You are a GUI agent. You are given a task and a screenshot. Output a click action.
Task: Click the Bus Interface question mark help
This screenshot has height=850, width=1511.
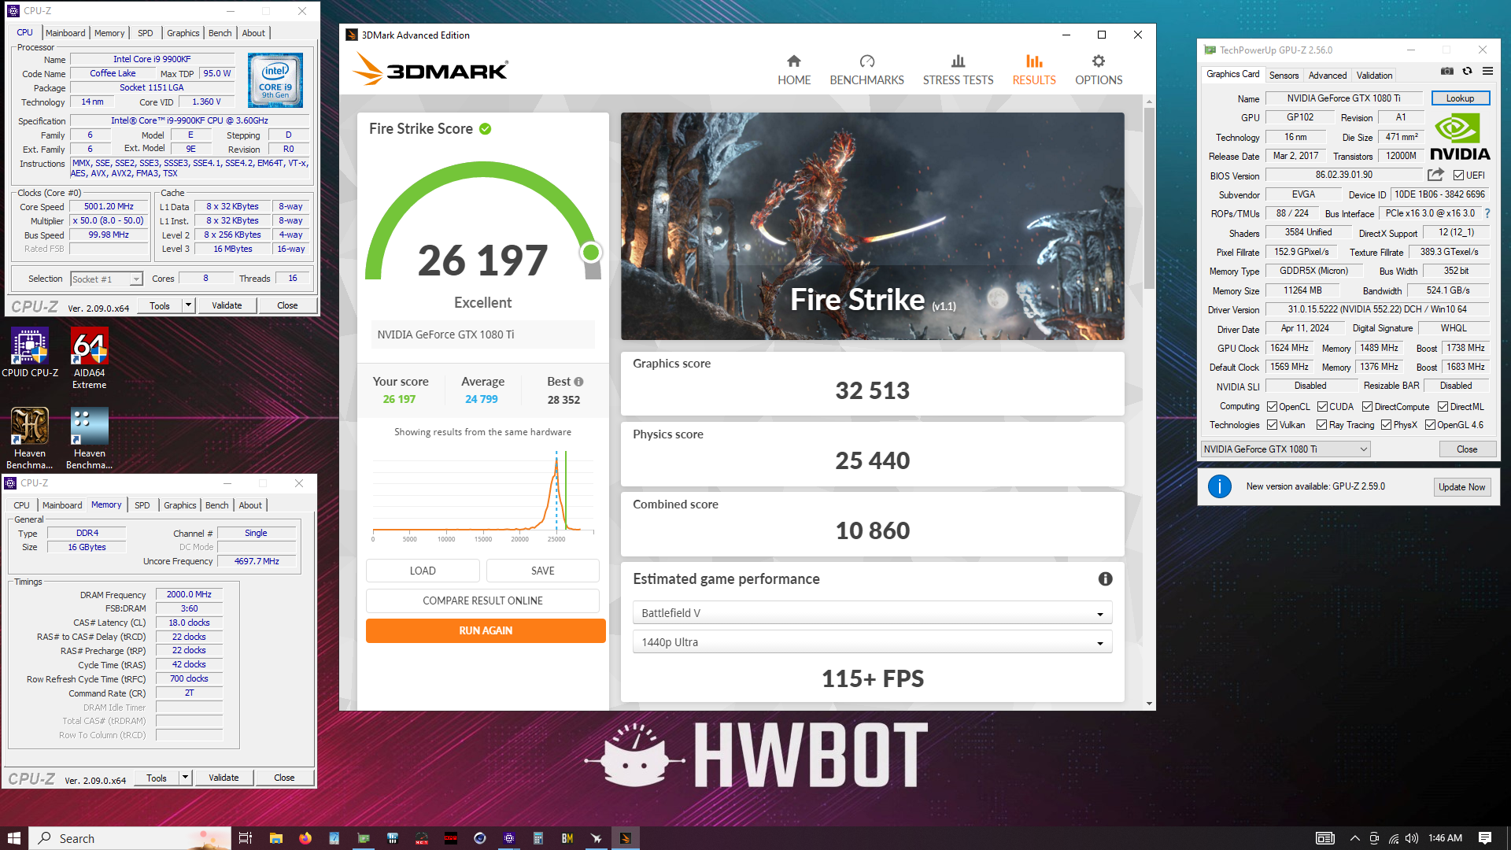click(x=1487, y=213)
